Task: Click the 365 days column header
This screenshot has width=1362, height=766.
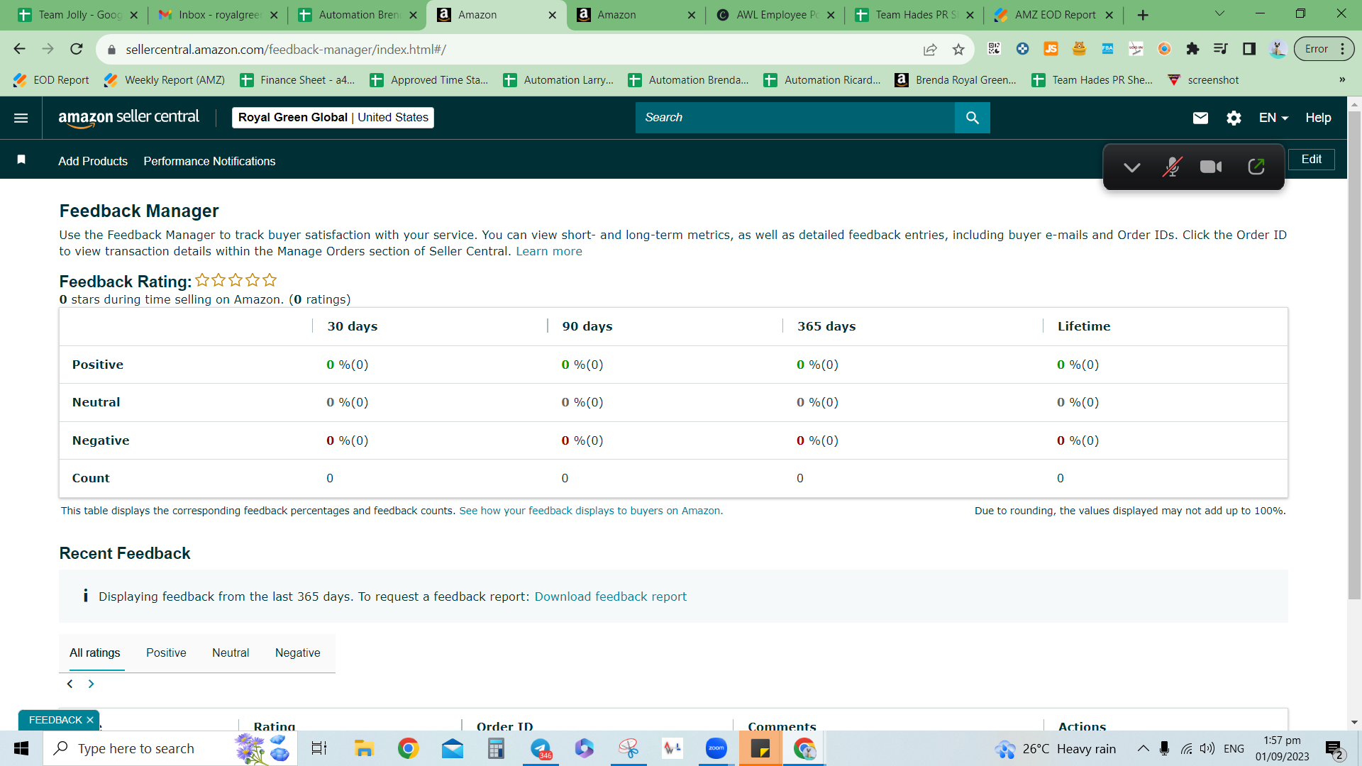Action: [826, 326]
